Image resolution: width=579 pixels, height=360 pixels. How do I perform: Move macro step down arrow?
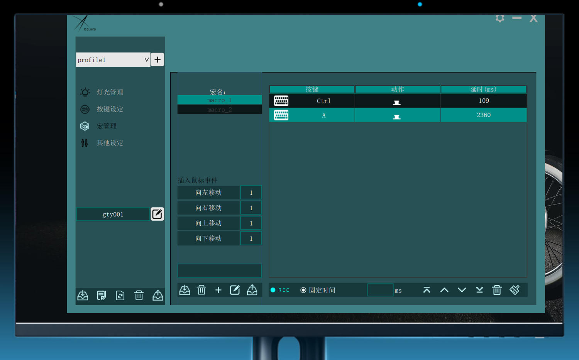[x=462, y=290]
